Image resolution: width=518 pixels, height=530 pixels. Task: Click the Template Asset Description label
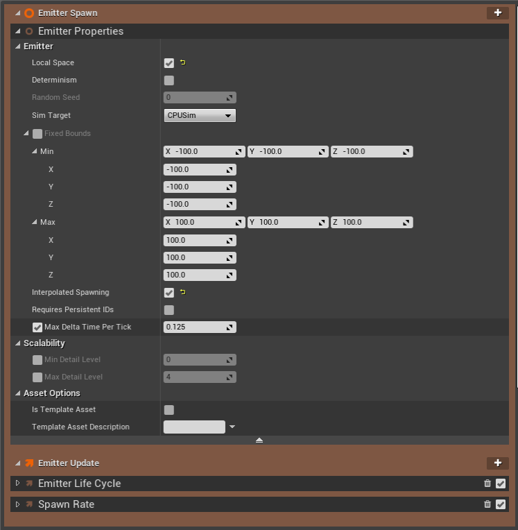coord(80,427)
